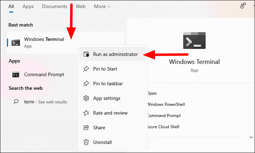
Task: Launch Windows PowerShell from the preview pane
Action: pyautogui.click(x=166, y=104)
